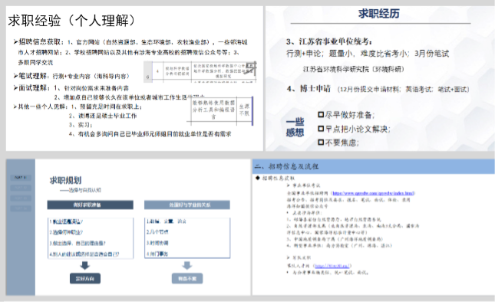Click the light rounded button below right arrow
The width and height of the screenshot is (495, 302).
(187, 279)
